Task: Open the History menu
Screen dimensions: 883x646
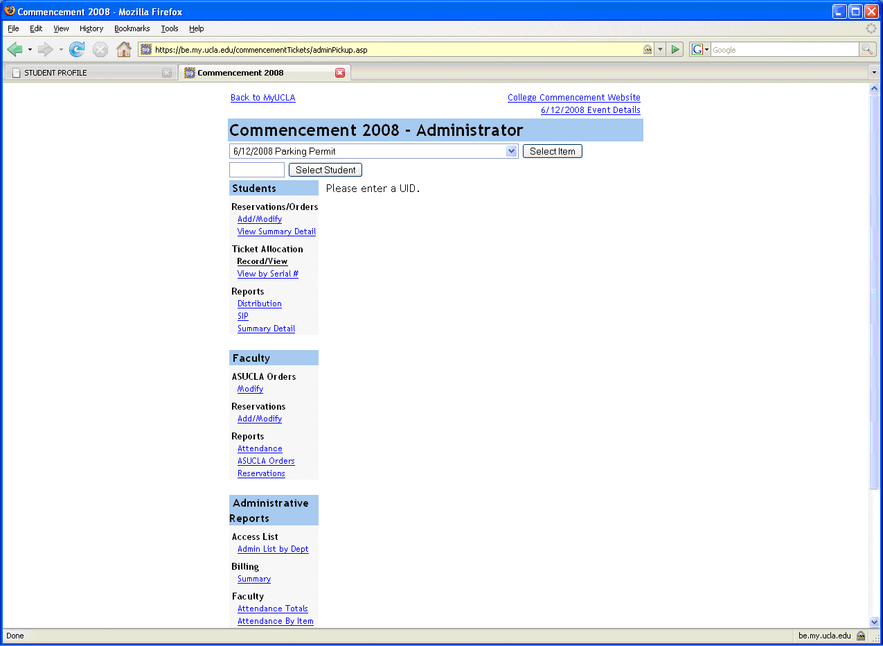Action: (x=91, y=28)
